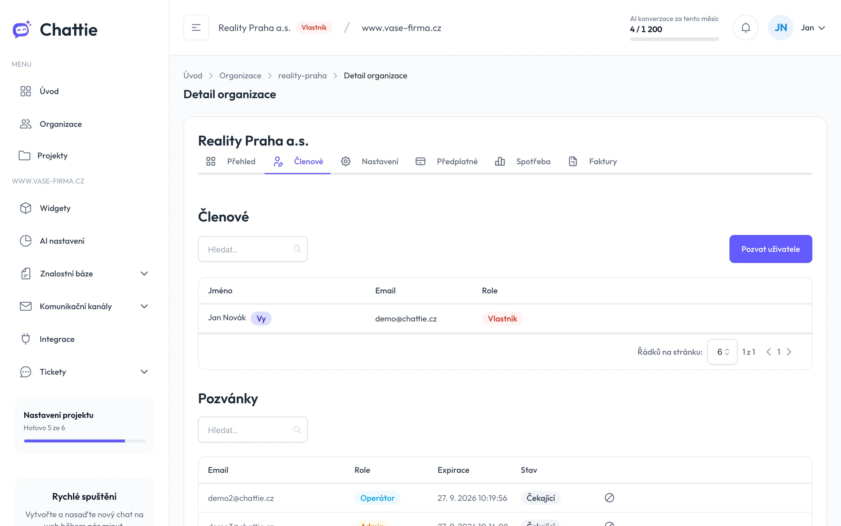Expand the Tickety submenu chevron
Screen dimensions: 841x526
click(x=144, y=371)
